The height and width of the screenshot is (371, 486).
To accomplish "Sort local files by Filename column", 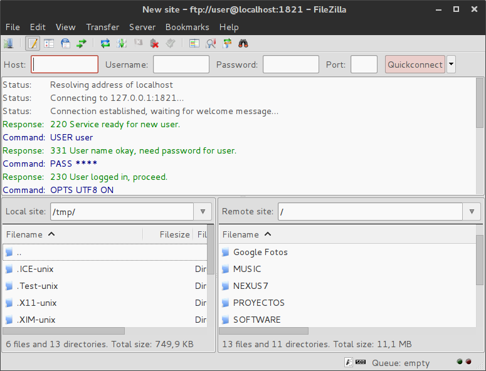I will click(73, 234).
